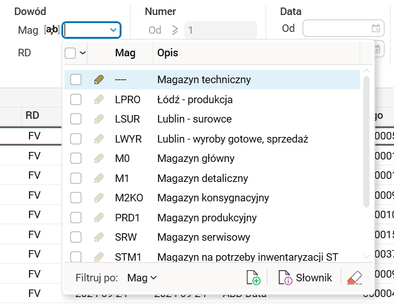Expand the Filtruj po Mag dropdown
This screenshot has width=394, height=307.
click(x=142, y=278)
